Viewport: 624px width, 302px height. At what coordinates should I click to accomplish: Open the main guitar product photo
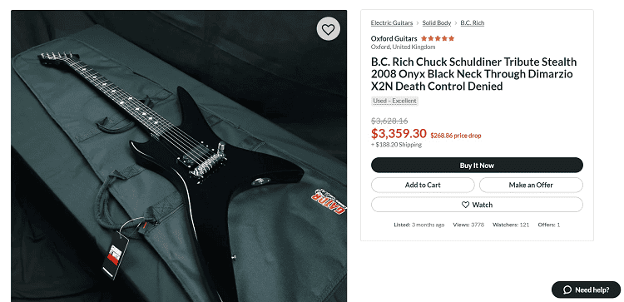(x=179, y=156)
